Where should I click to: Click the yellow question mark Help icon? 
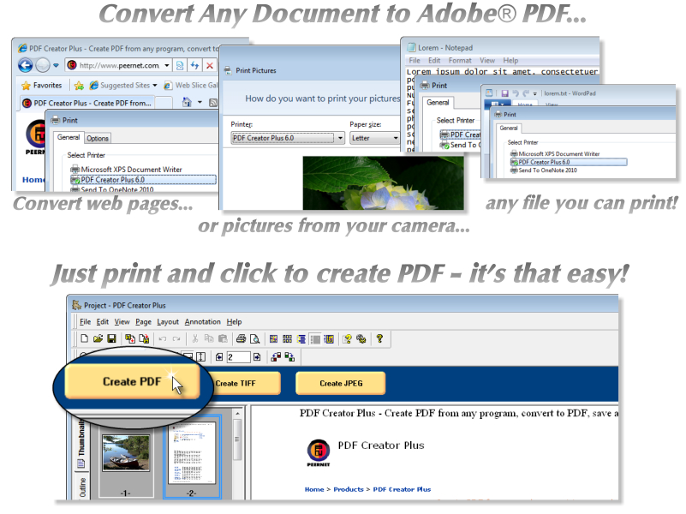(x=379, y=338)
